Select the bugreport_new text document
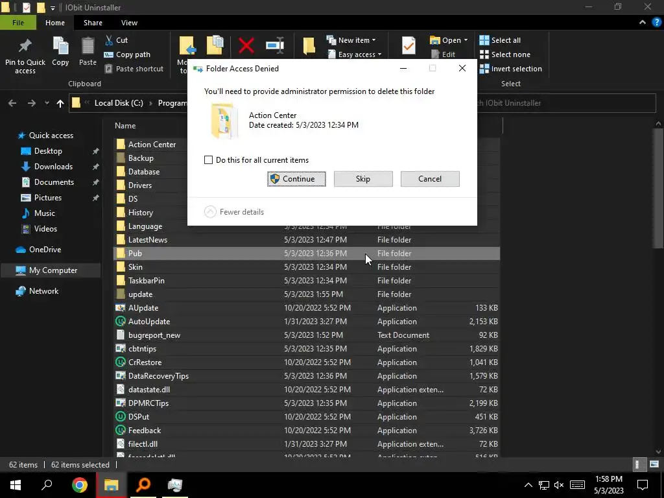The width and height of the screenshot is (664, 498). pyautogui.click(x=307, y=335)
